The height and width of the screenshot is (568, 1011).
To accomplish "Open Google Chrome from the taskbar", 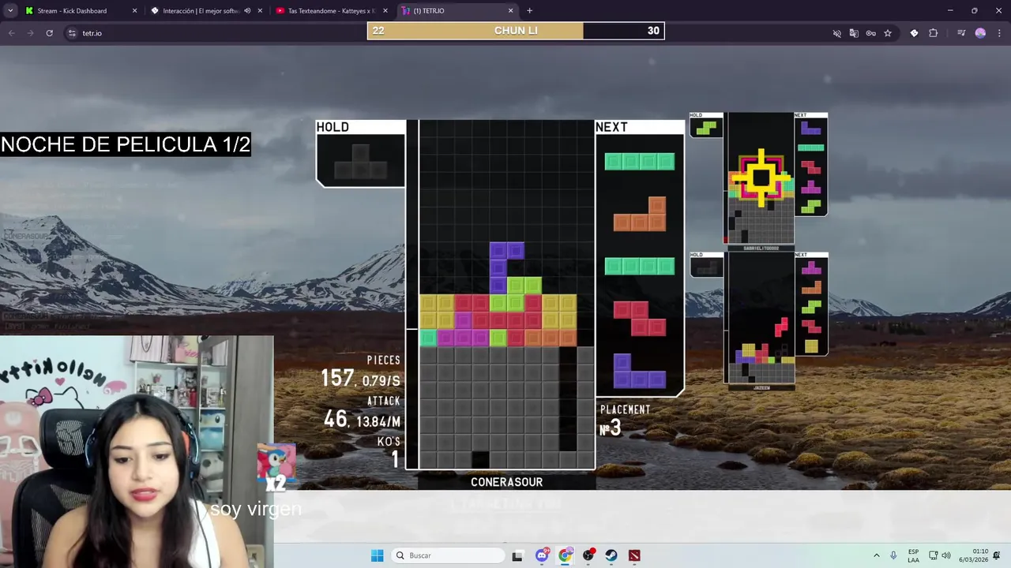I will (565, 555).
